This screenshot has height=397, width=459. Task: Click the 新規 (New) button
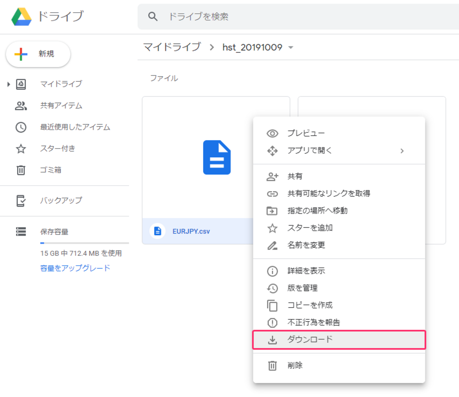tap(38, 54)
